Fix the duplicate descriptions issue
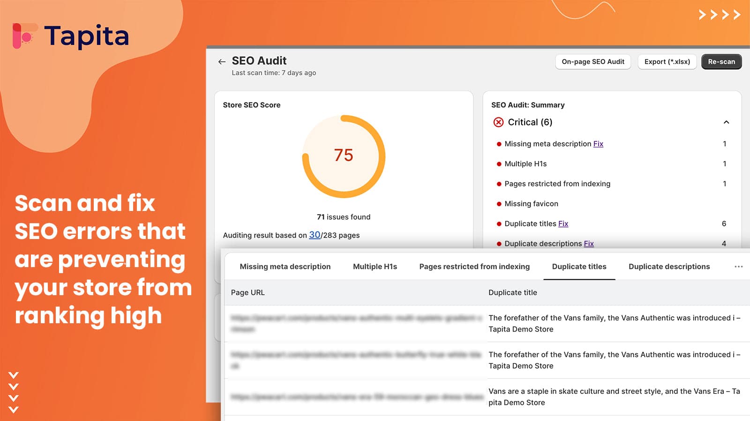This screenshot has width=750, height=421. pos(588,243)
